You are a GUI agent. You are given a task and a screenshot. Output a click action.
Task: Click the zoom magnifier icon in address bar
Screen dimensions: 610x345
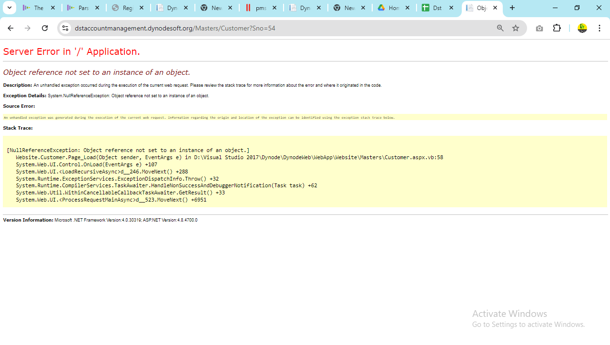click(500, 28)
